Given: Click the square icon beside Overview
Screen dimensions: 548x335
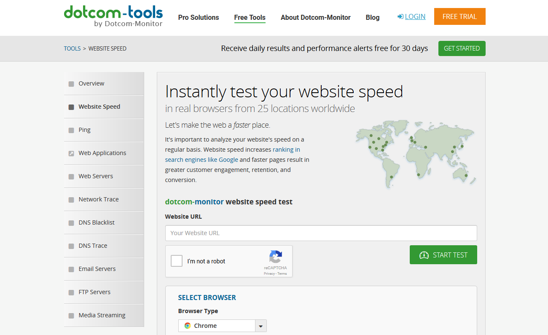Looking at the screenshot, I should coord(71,84).
